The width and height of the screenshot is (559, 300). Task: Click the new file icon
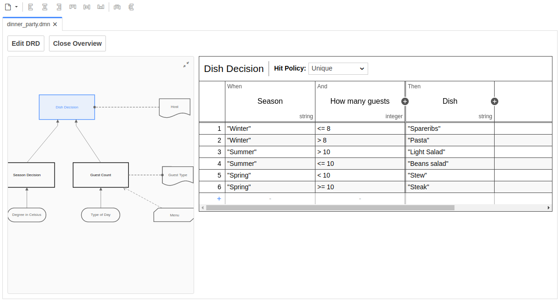(8, 7)
